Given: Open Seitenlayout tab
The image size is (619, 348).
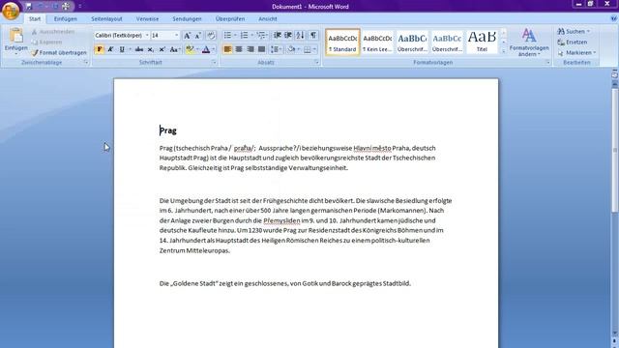Looking at the screenshot, I should (x=106, y=19).
